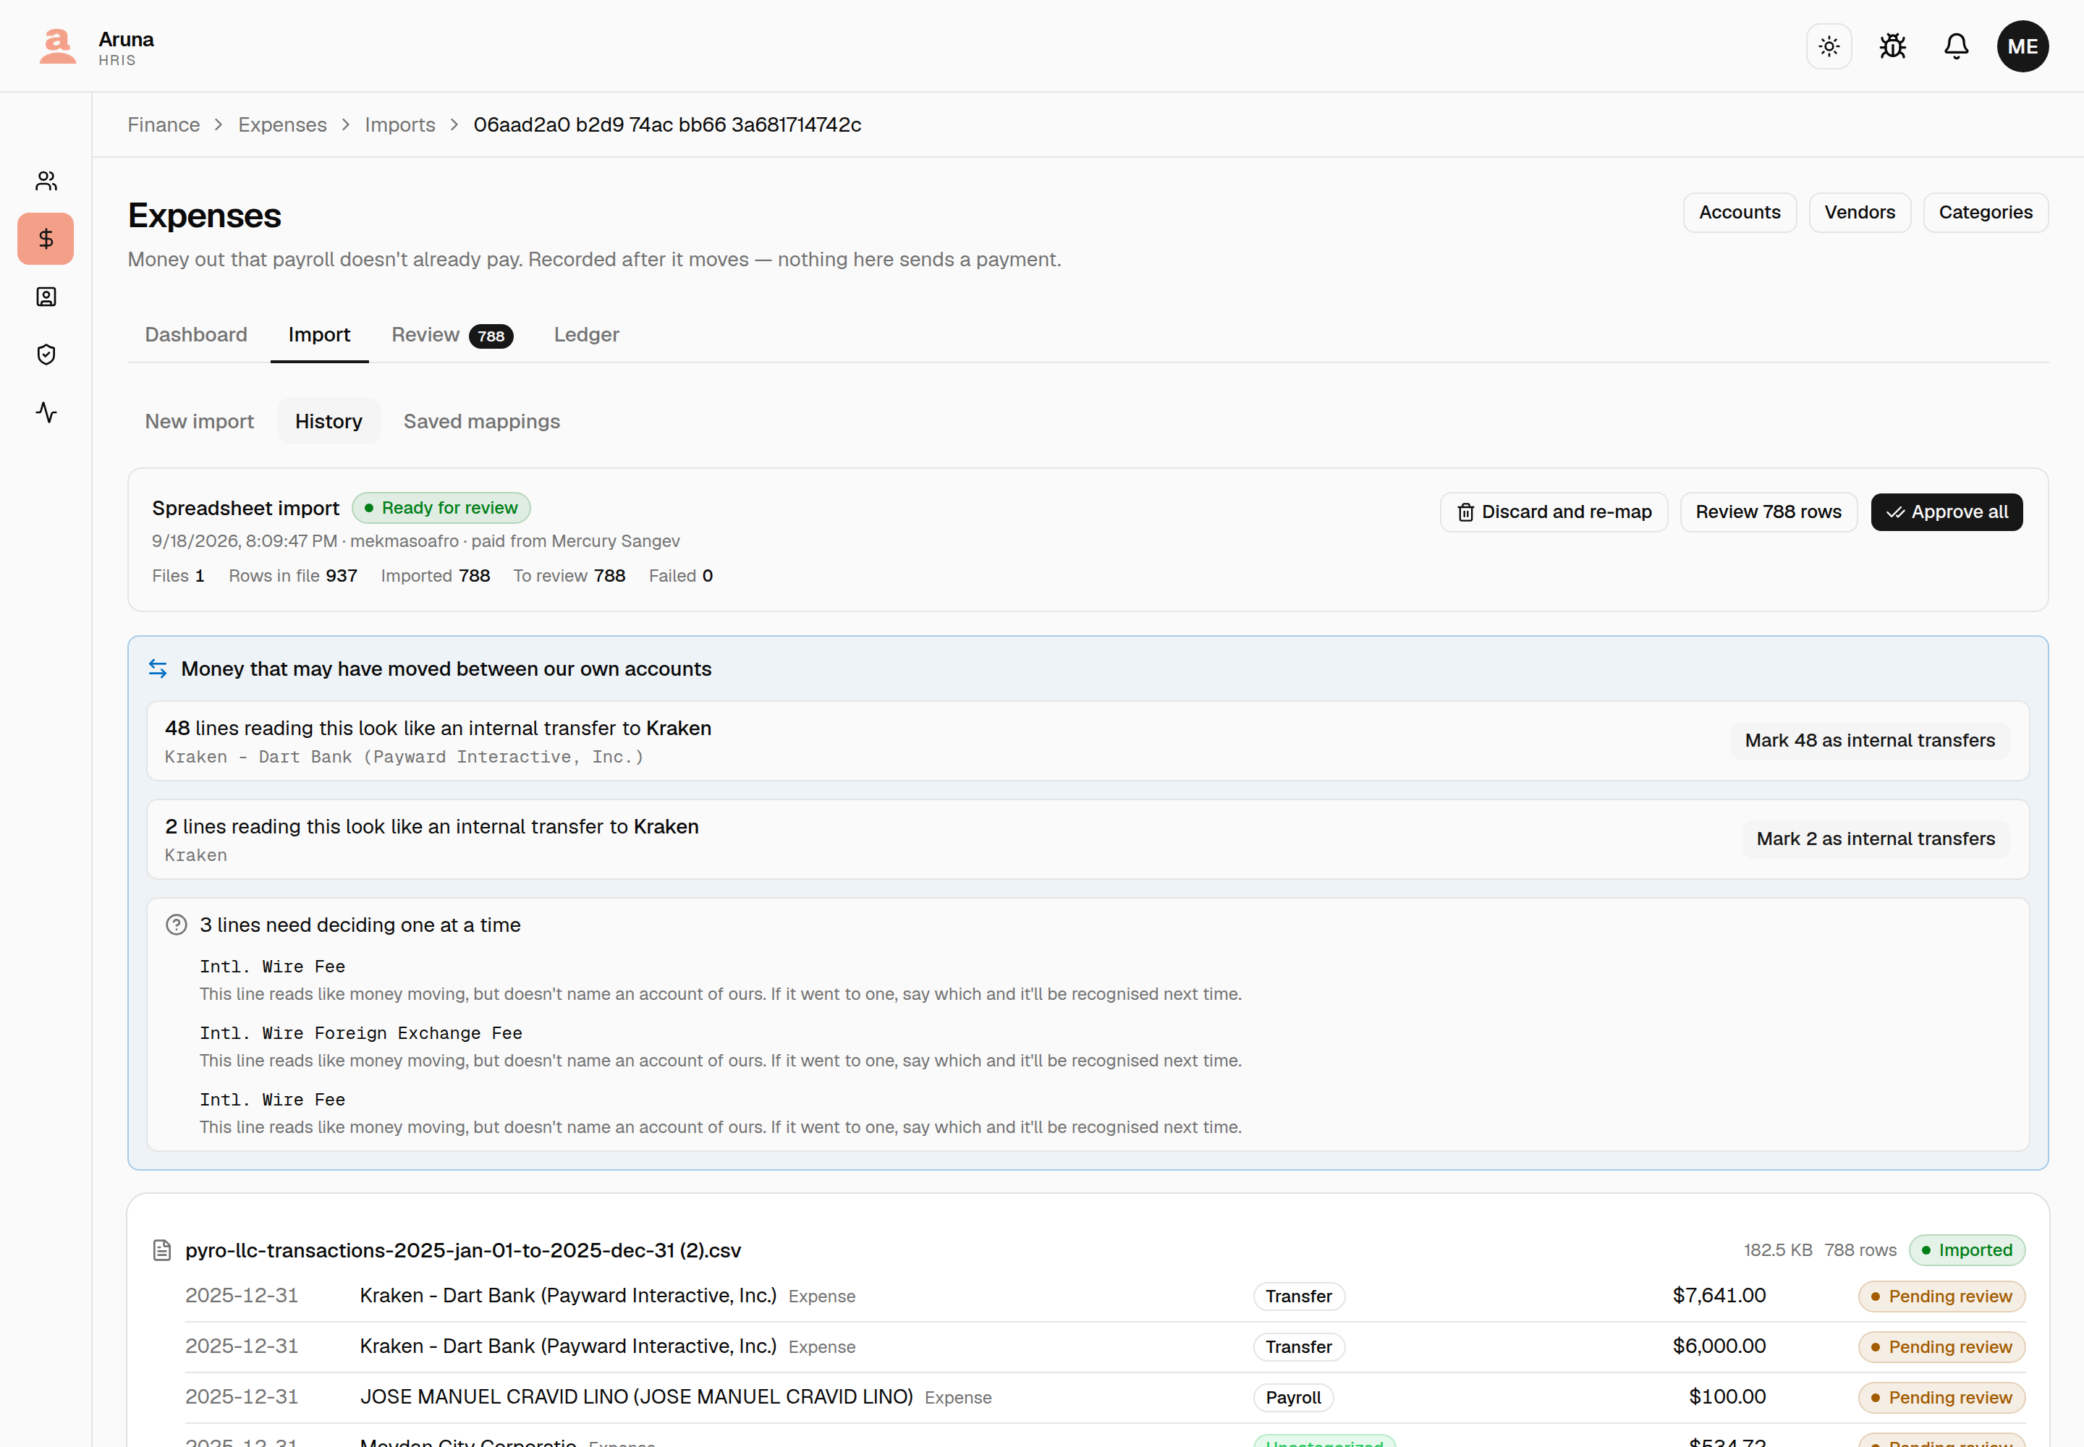Open the shield check icon in sidebar
2084x1447 pixels.
tap(46, 355)
